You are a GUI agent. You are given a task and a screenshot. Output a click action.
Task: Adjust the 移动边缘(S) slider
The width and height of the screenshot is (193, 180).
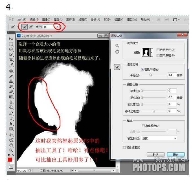click(154, 111)
